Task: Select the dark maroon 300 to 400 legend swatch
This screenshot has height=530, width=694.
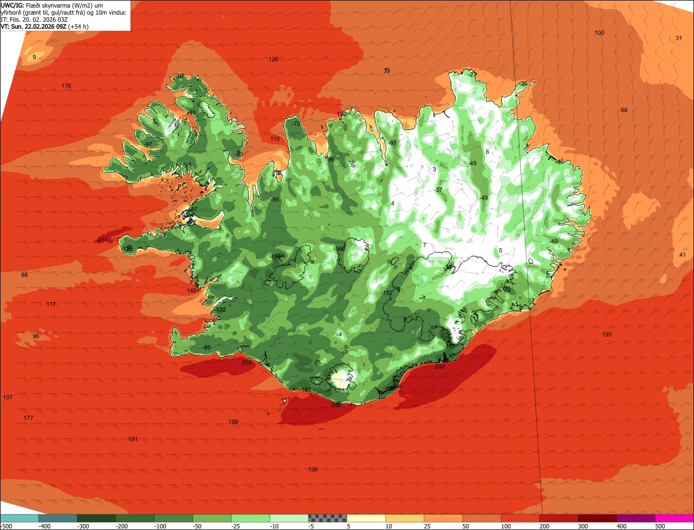Action: coord(597,518)
